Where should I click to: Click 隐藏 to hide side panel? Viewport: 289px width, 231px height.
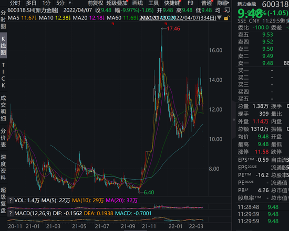[223, 3]
